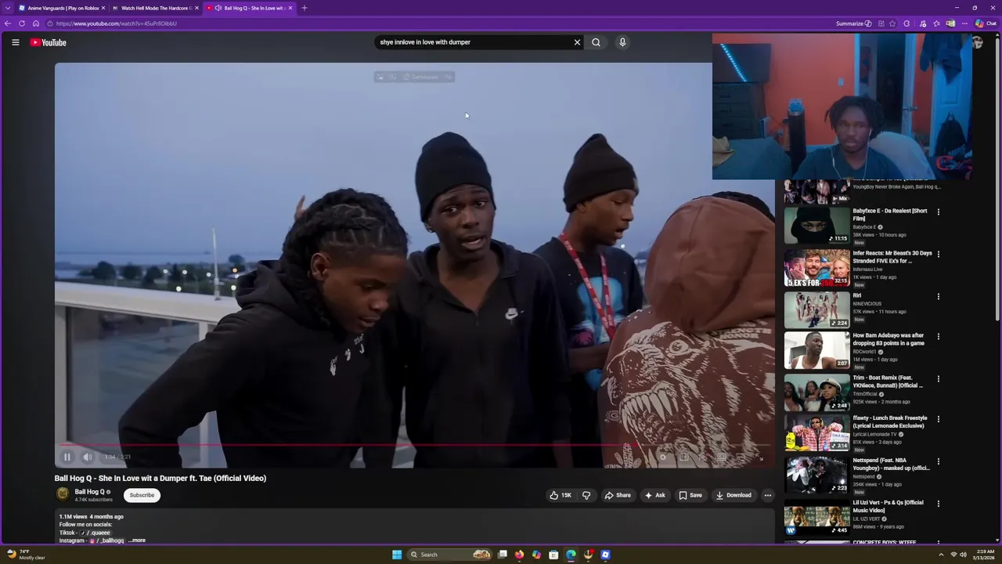The height and width of the screenshot is (564, 1002).
Task: Open the Copilot Chat sidebar
Action: pos(986,23)
